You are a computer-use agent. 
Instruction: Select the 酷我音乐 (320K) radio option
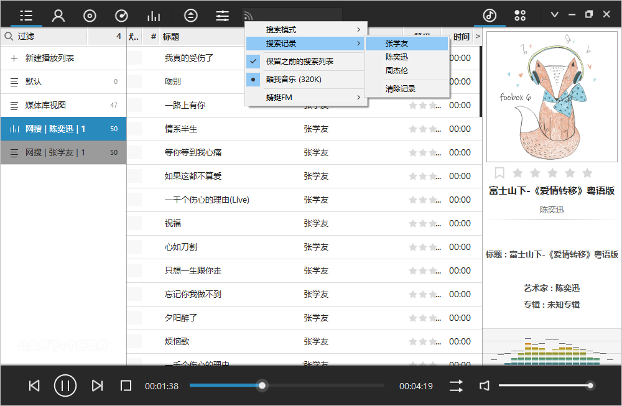(294, 80)
